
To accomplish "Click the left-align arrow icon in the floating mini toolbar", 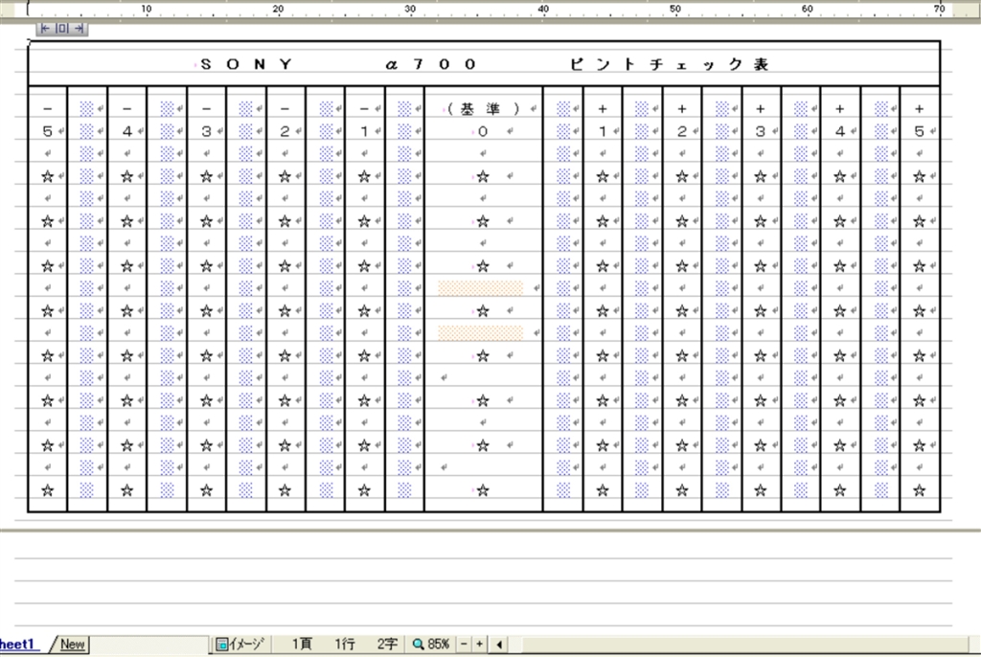I will click(45, 28).
